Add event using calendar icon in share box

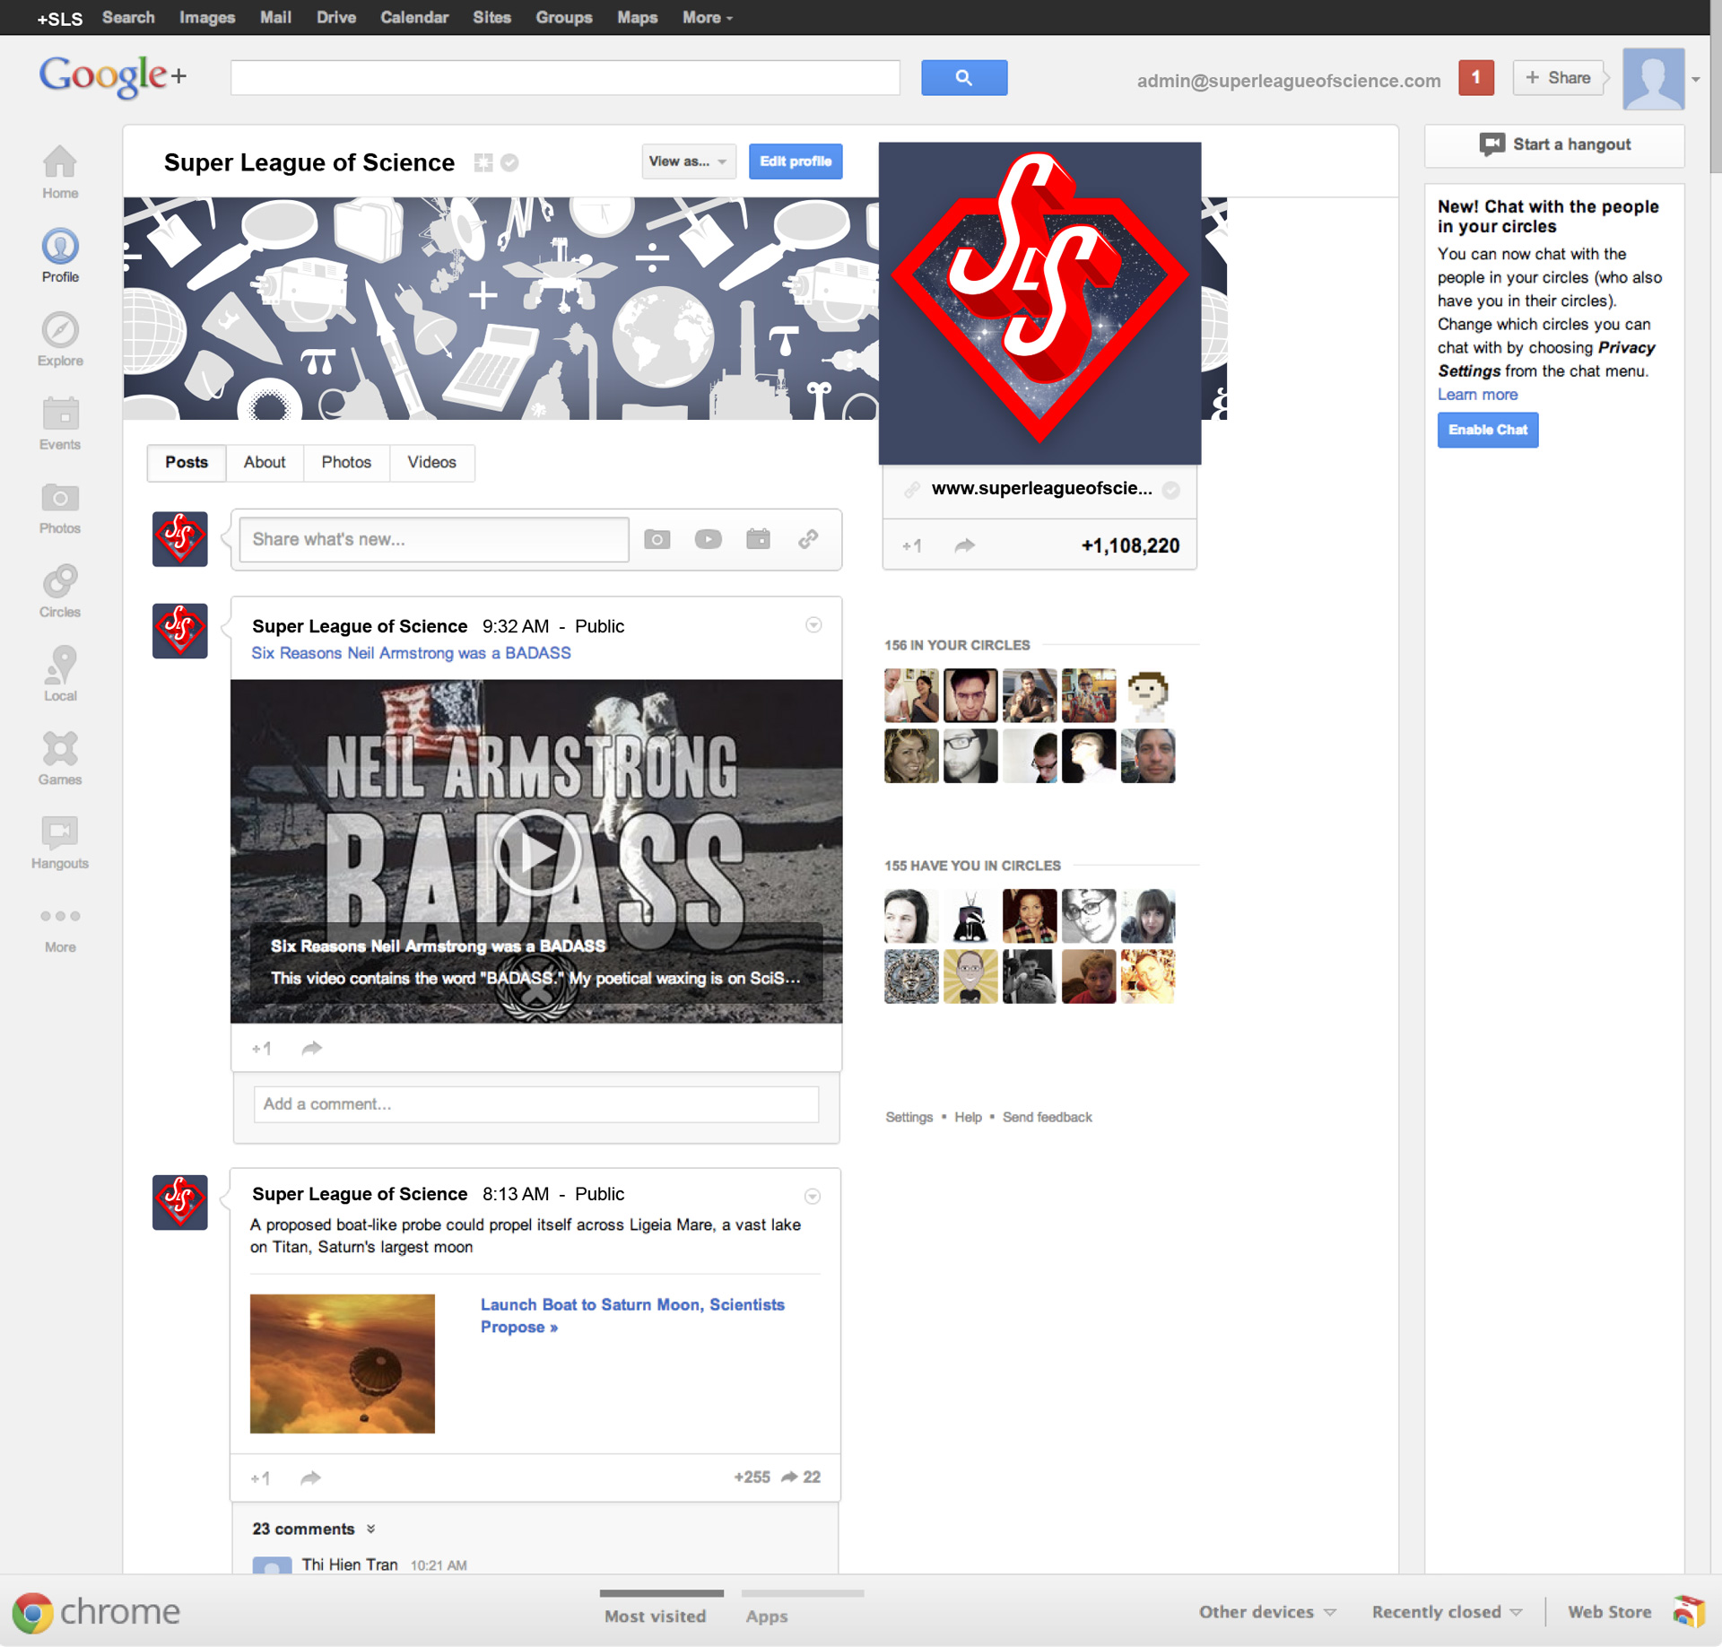tap(758, 538)
